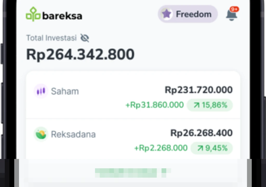Viewport: 266px width, 187px height.
Task: Select the Reksadana label
Action: coord(73,134)
